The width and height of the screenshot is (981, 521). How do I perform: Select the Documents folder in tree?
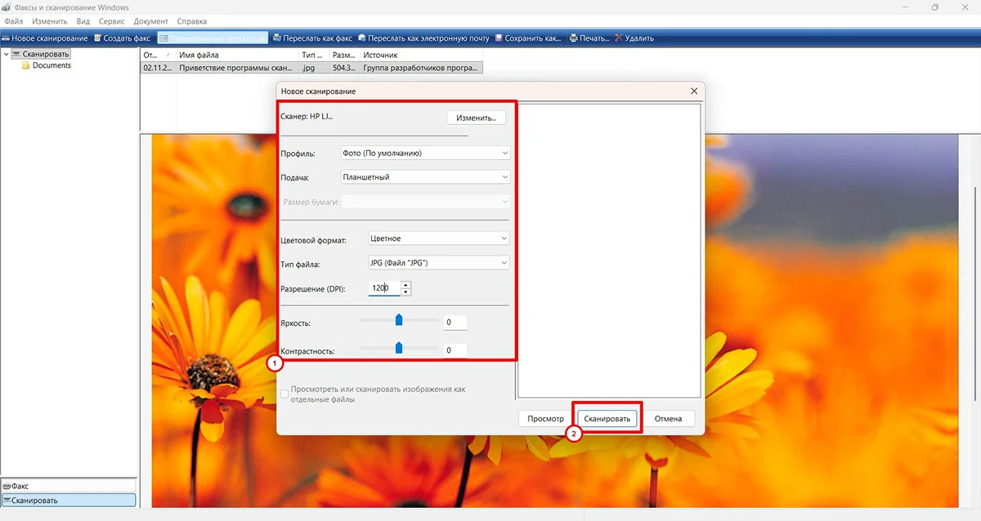(x=52, y=65)
